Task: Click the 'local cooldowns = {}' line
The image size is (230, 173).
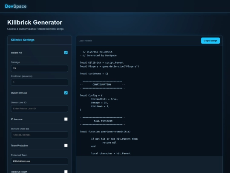Action: pyautogui.click(x=94, y=73)
